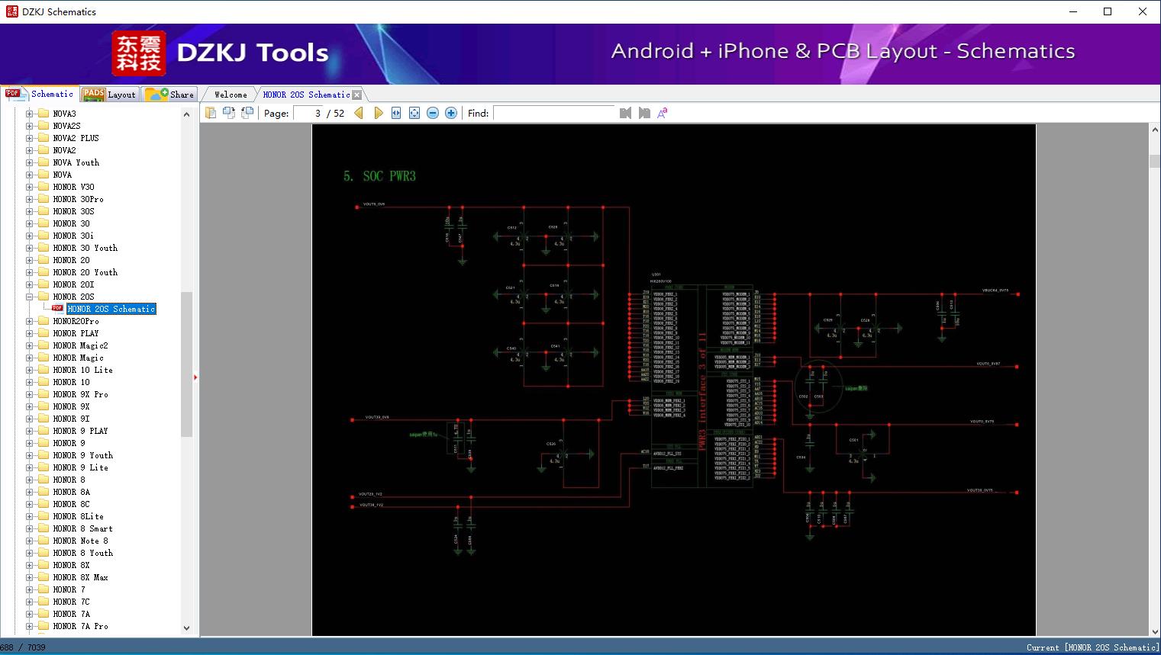Screen dimensions: 1161x655
Task: Expand the HONOR Magic2 tree node
Action: (30, 345)
